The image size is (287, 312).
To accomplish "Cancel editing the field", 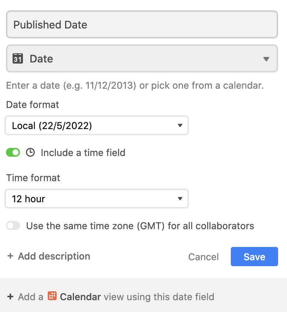I will click(x=203, y=257).
